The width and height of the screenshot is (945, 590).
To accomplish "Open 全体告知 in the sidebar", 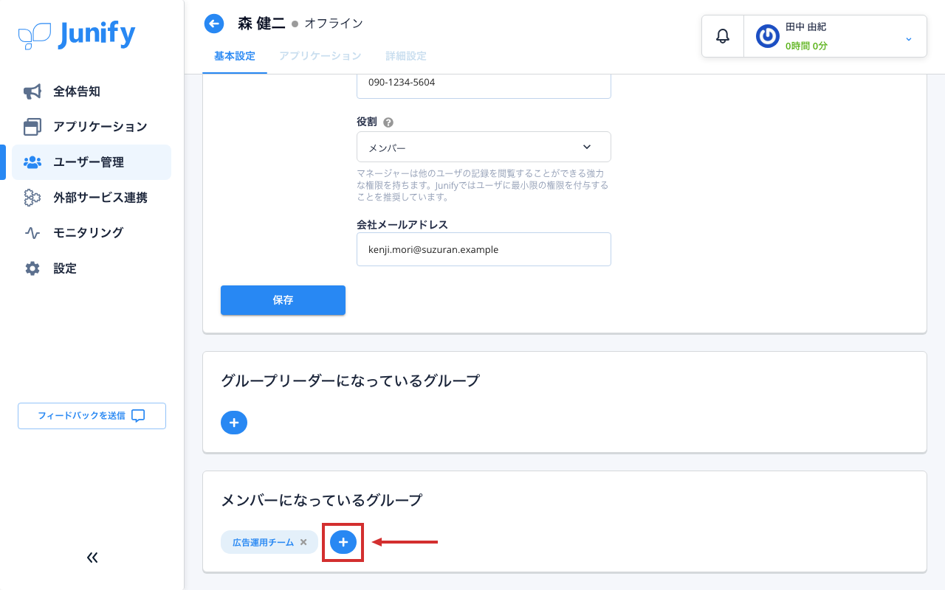I will point(92,91).
